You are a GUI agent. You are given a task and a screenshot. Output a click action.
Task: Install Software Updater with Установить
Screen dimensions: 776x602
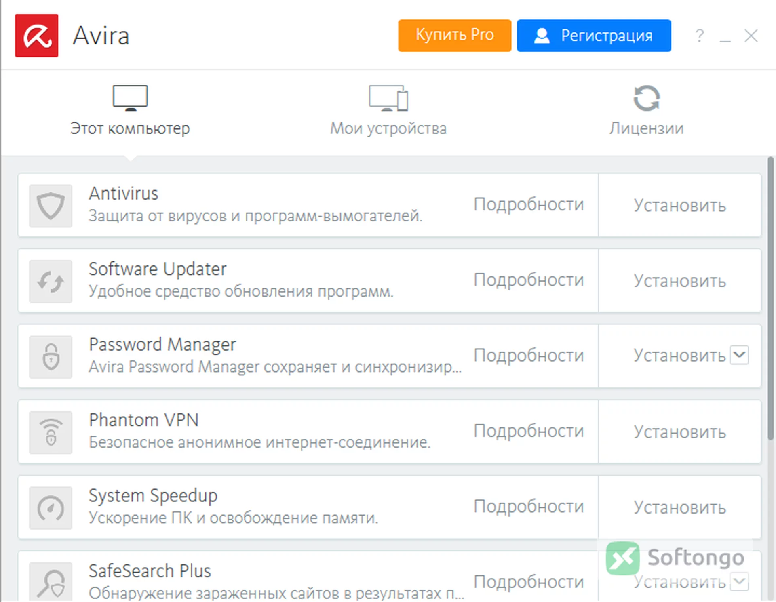[680, 281]
